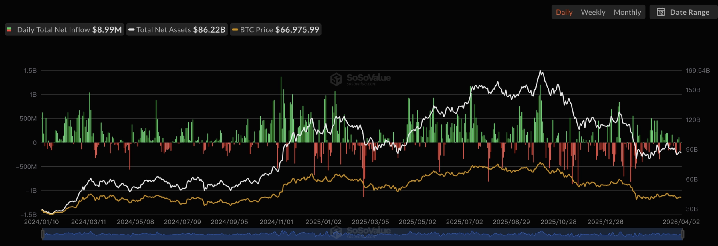Click the SoSoValue cube logo above chart
Viewport: 718px width, 246px height.
coord(336,79)
